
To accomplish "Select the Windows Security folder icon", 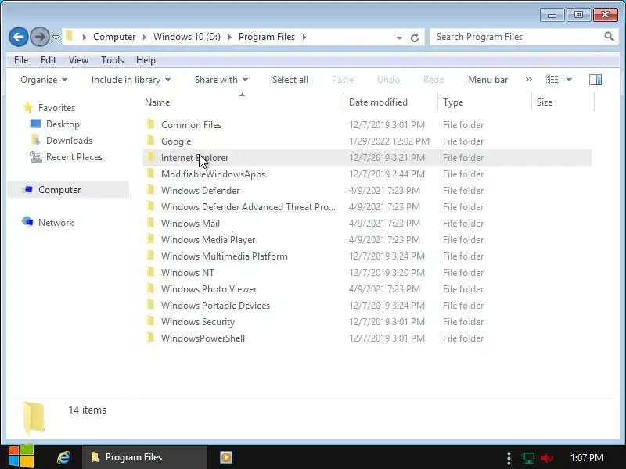I will point(150,321).
